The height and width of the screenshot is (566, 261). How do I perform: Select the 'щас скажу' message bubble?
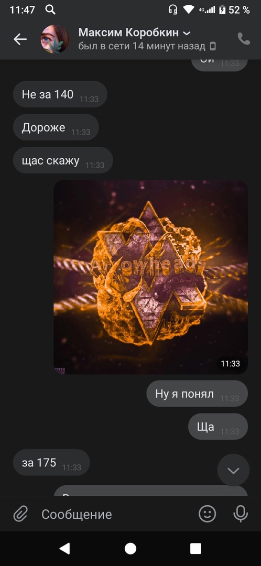pyautogui.click(x=63, y=160)
